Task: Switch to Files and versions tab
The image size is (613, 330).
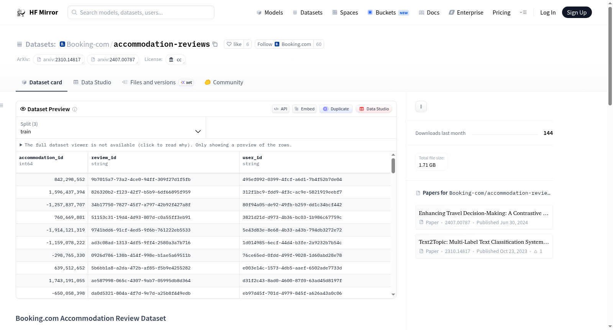Action: click(158, 82)
